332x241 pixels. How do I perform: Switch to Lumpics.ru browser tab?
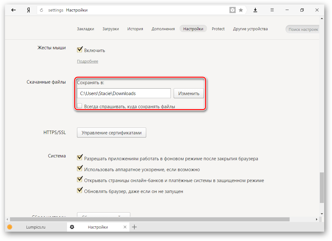(36, 227)
